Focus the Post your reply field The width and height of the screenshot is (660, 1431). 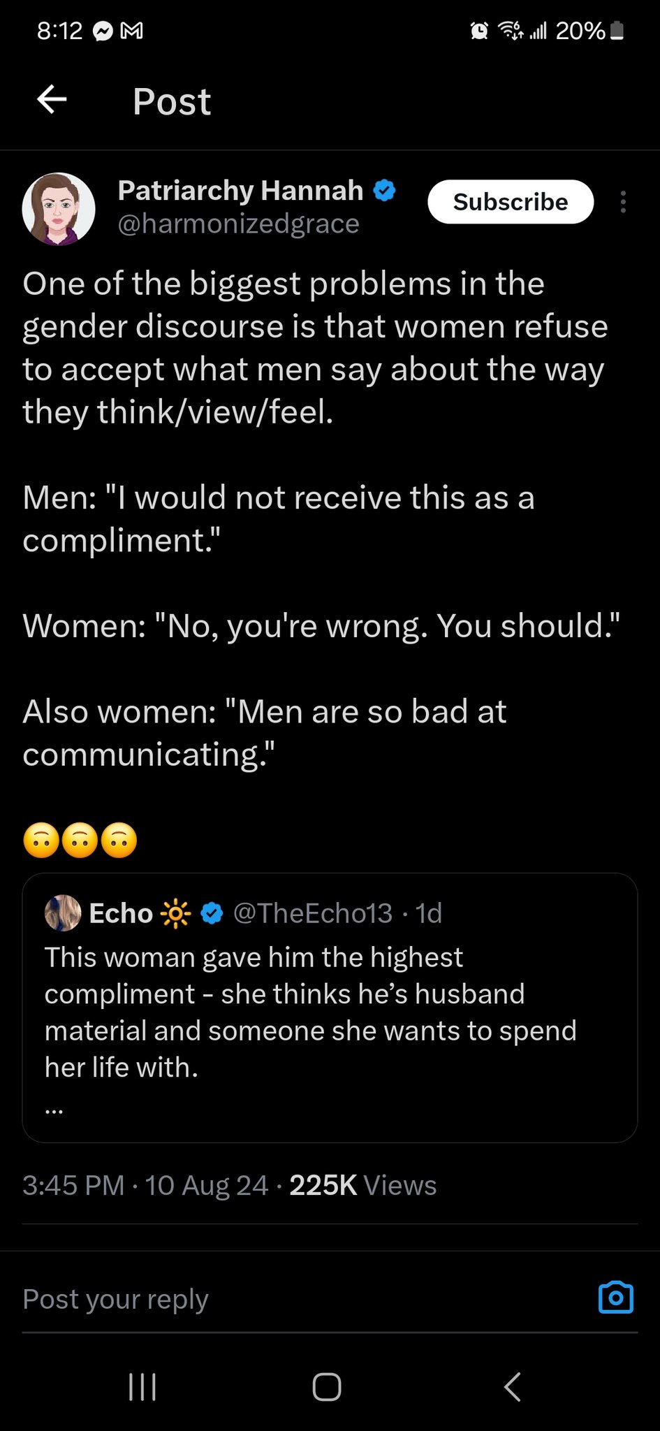(279, 1299)
